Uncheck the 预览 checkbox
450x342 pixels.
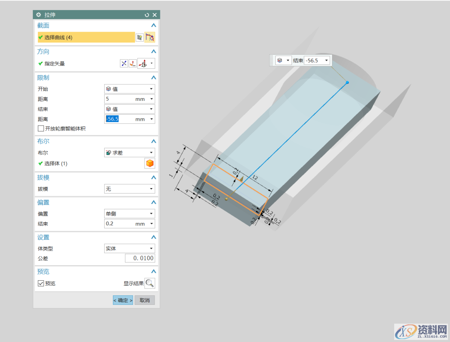(41, 284)
